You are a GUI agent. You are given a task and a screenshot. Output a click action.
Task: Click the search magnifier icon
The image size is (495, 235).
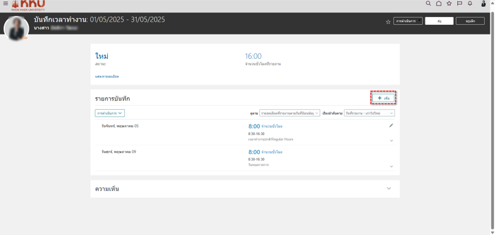(x=428, y=4)
